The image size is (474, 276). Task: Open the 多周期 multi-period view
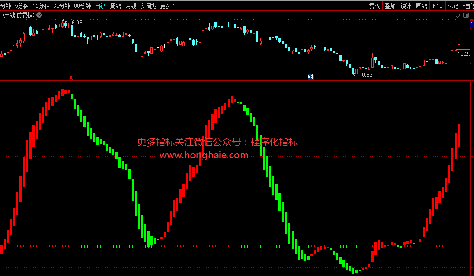pos(148,6)
